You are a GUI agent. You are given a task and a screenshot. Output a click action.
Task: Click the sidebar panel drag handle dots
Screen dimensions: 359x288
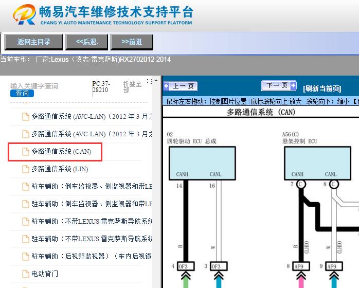pos(149,81)
